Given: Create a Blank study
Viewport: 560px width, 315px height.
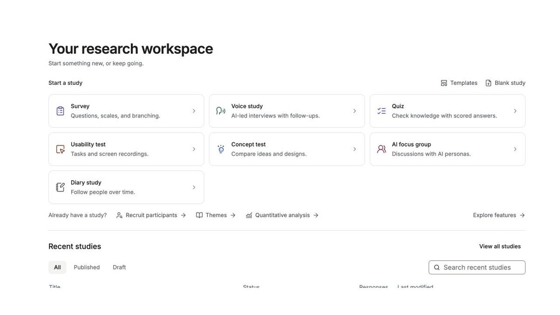Looking at the screenshot, I should pyautogui.click(x=505, y=83).
